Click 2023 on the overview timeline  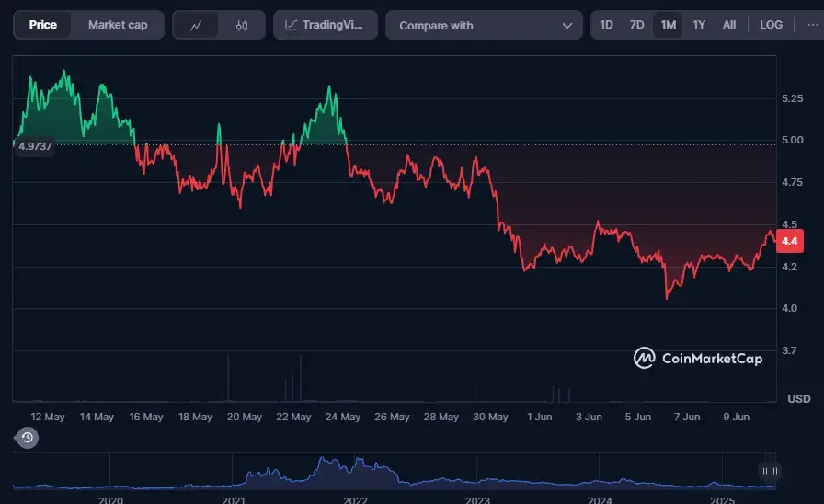coord(477,499)
